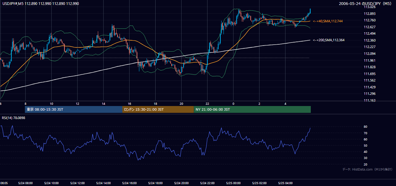Screen dimensions: 396x186
Task: Select the NY 21:00-06:00 JST session bar
Action: (252, 109)
